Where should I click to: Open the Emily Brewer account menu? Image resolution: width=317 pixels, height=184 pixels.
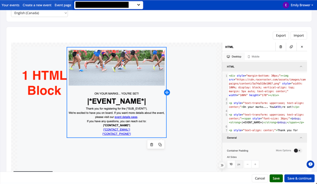point(302,5)
